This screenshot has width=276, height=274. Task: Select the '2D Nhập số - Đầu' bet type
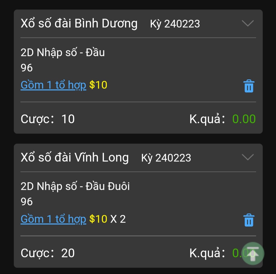click(x=63, y=52)
